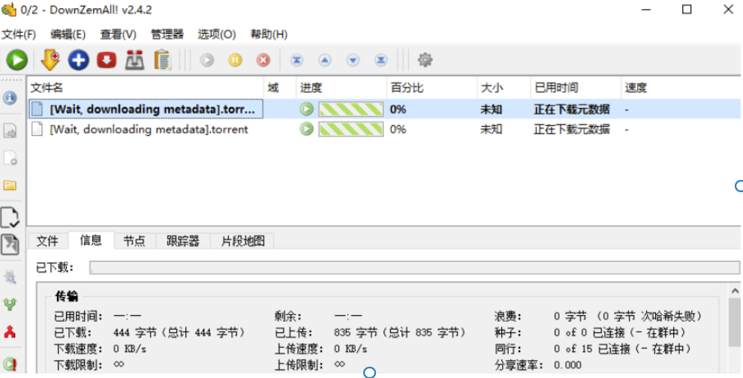The image size is (743, 378).
Task: Click the red splitting-arrows sidebar icon
Action: 10,331
